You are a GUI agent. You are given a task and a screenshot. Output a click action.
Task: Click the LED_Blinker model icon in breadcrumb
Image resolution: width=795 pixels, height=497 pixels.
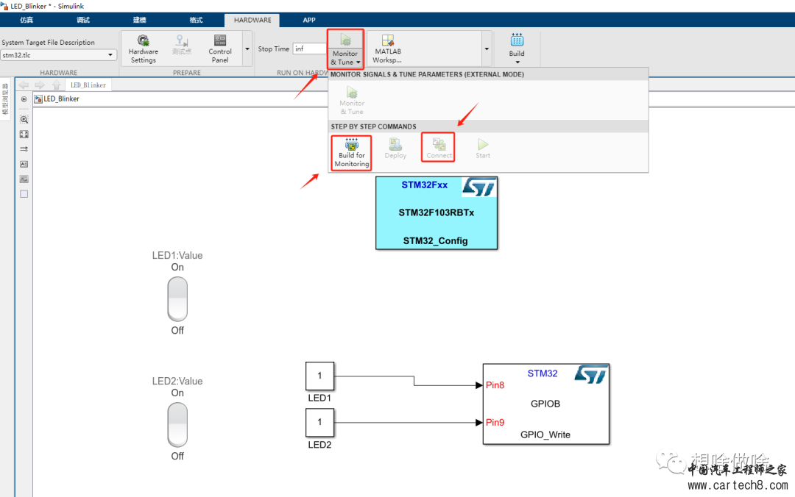pyautogui.click(x=38, y=99)
